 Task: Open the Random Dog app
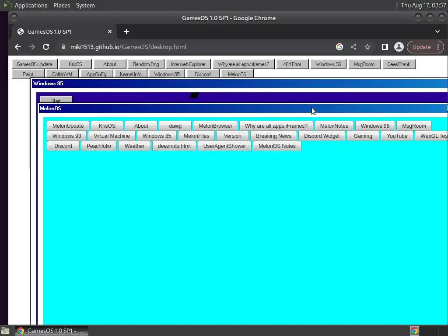[146, 64]
